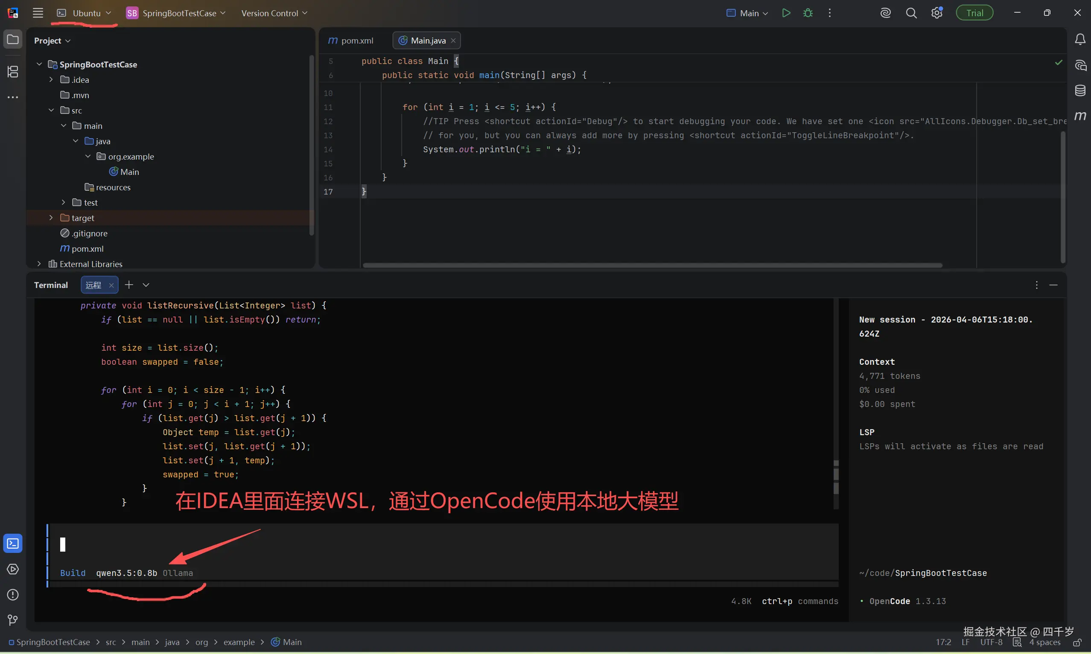Open a new terminal tab with plus
Image resolution: width=1091 pixels, height=654 pixels.
pyautogui.click(x=129, y=285)
